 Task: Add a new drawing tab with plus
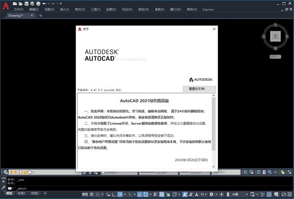point(40,16)
